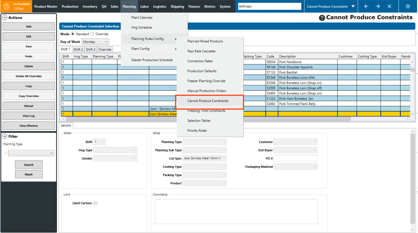Select the Standard mode radio button
Screen dimensions: 418x233
pos(73,34)
